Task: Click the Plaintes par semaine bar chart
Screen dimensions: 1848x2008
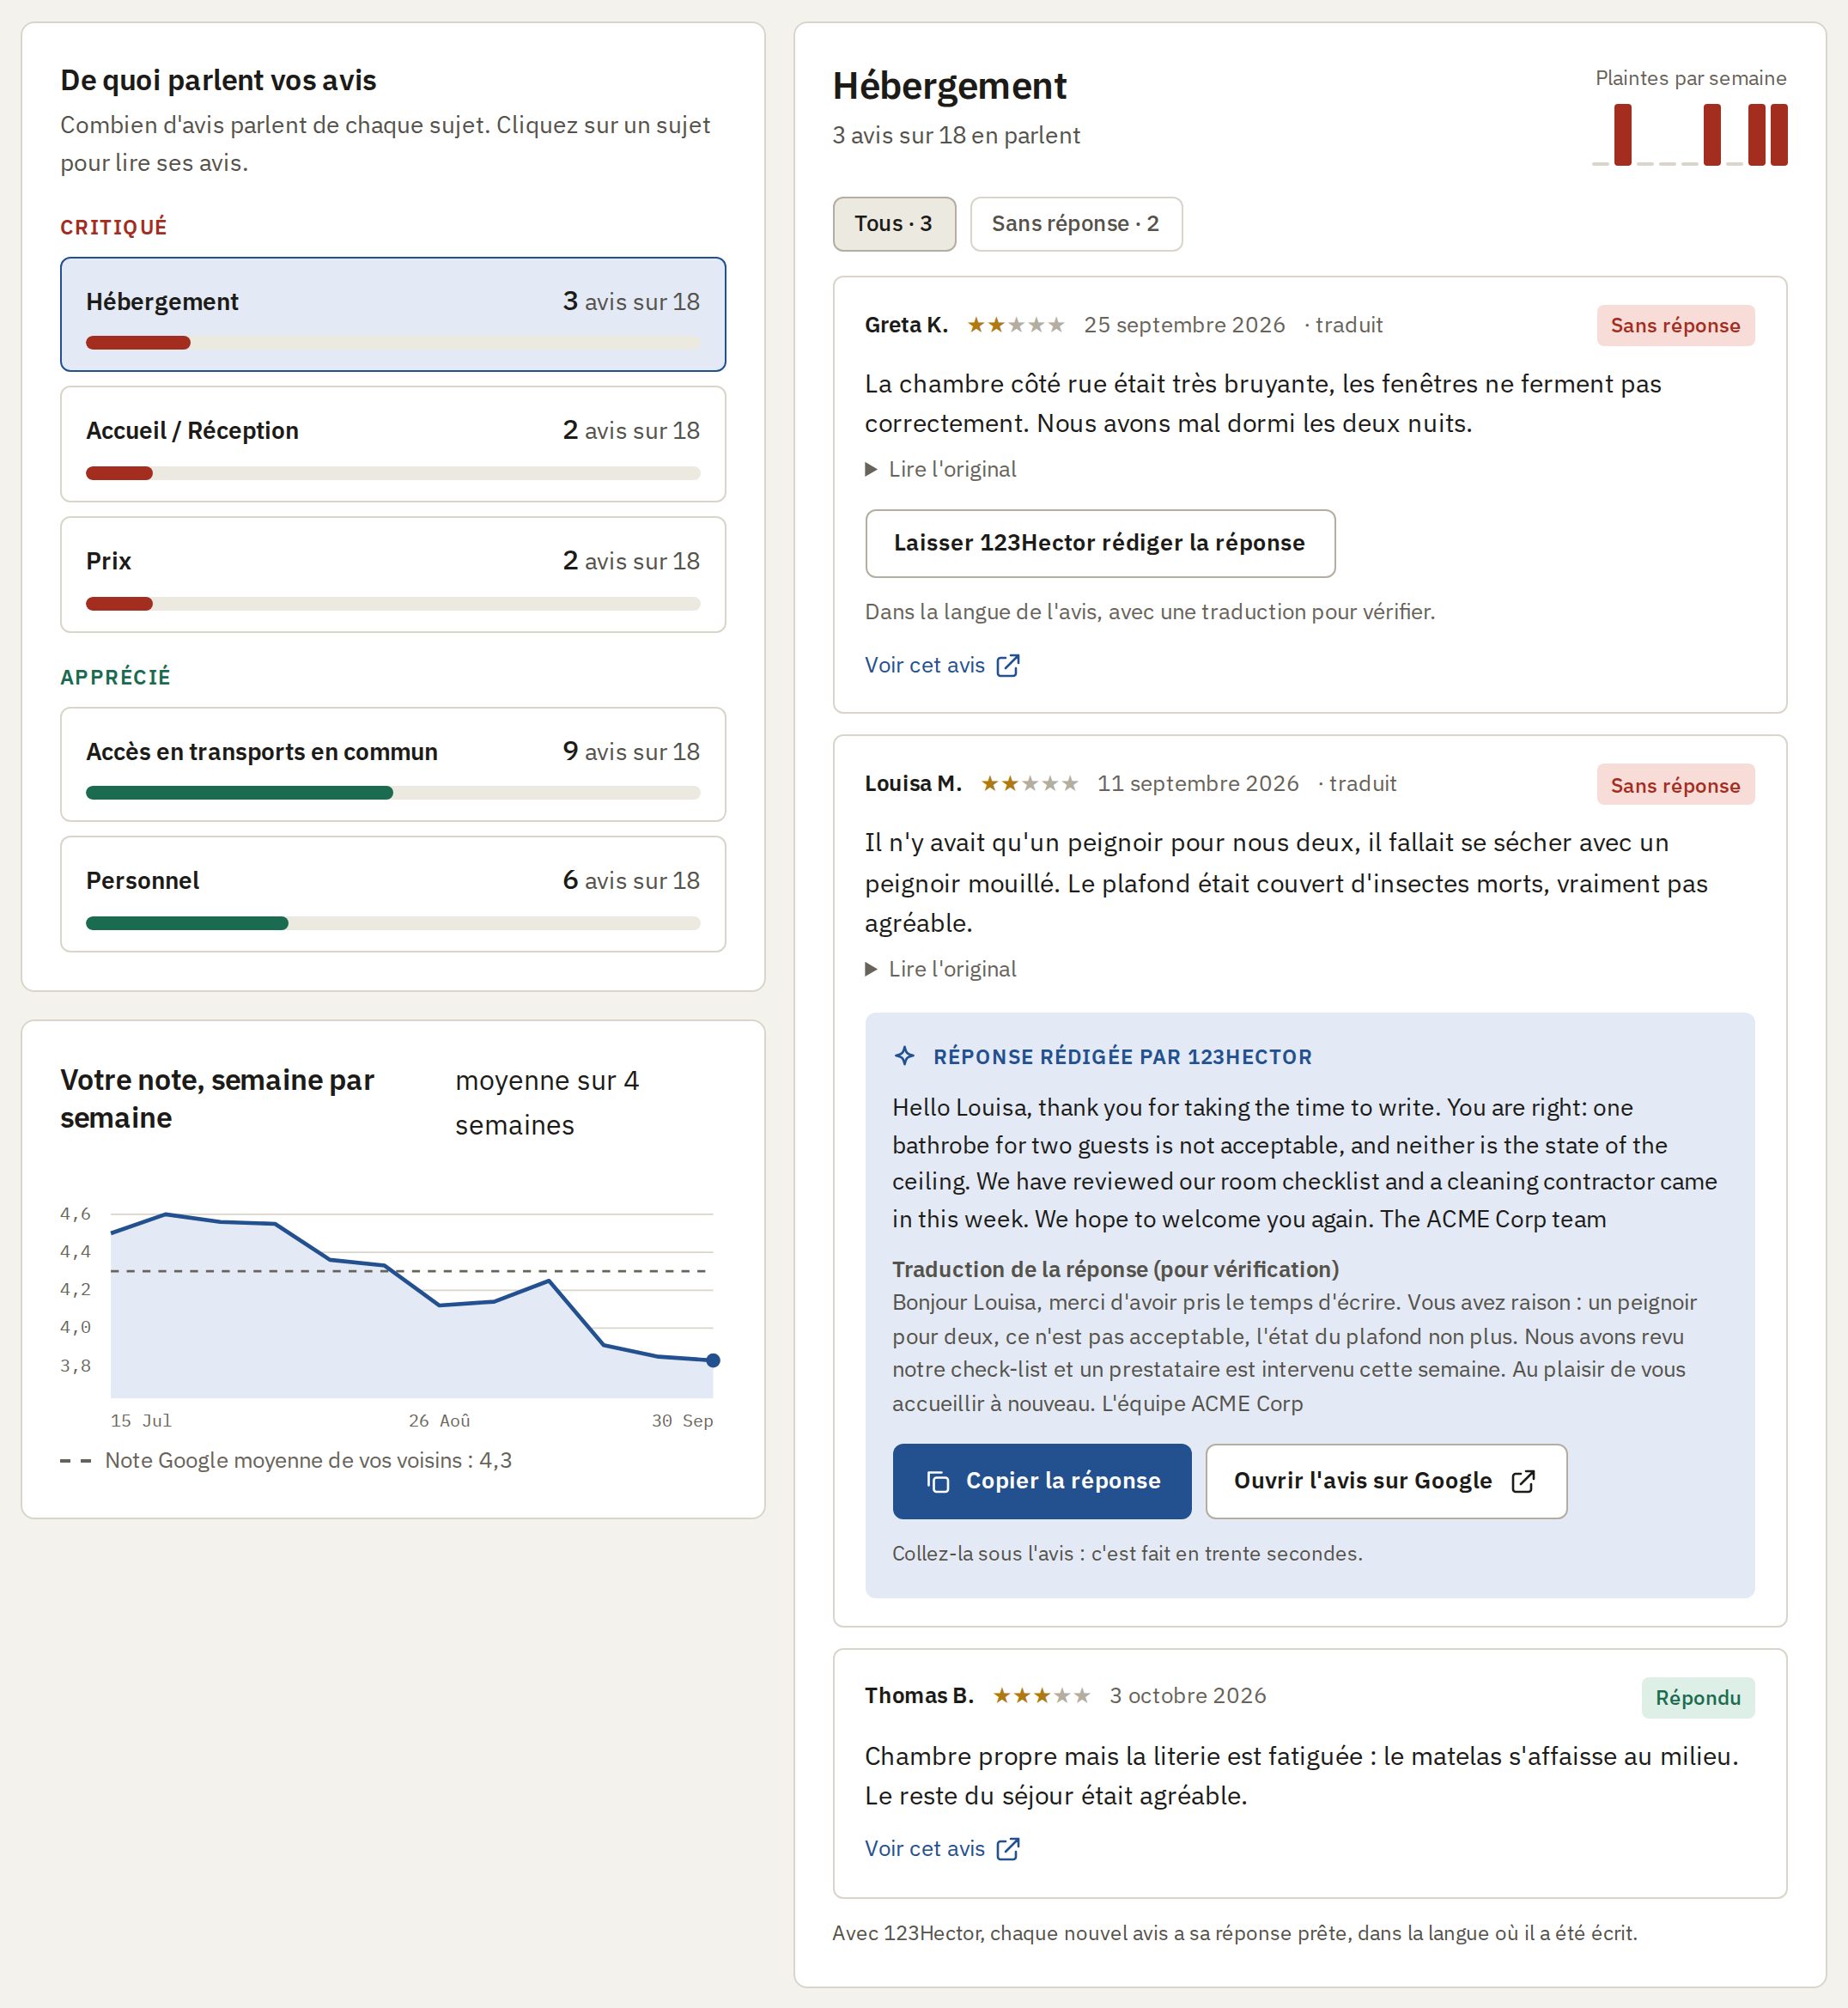Action: coord(1689,134)
